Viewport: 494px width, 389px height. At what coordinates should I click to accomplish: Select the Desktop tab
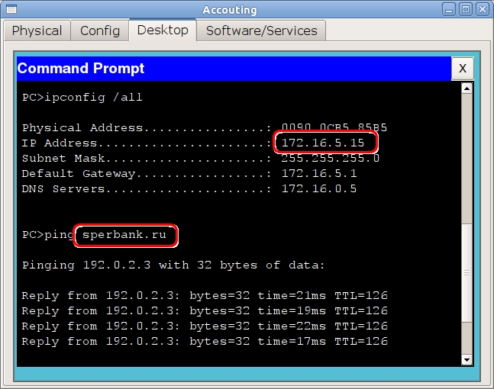tap(162, 31)
